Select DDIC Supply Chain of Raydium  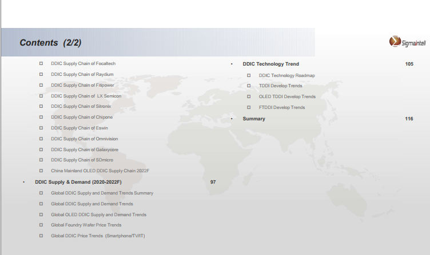pos(82,74)
